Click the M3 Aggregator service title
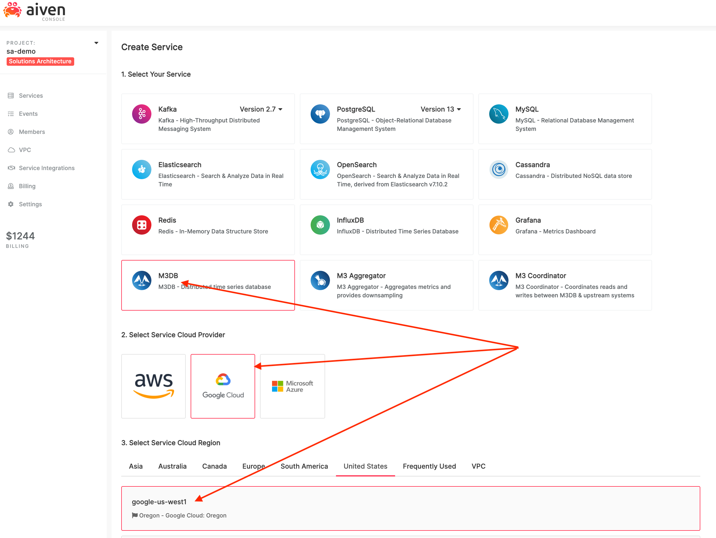Viewport: 716px width, 538px height. click(x=361, y=276)
